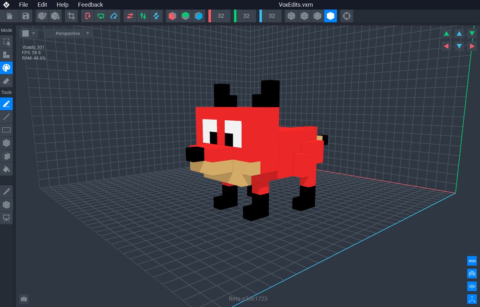Image resolution: width=480 pixels, height=307 pixels.
Task: Click the blue rotate axis icon
Action: [114, 16]
